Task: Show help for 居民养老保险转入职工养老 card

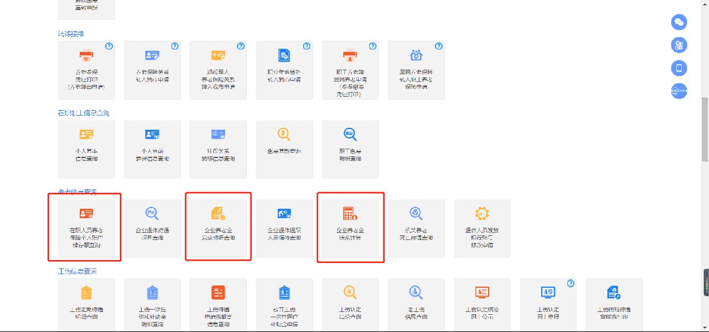Action: [x=438, y=46]
